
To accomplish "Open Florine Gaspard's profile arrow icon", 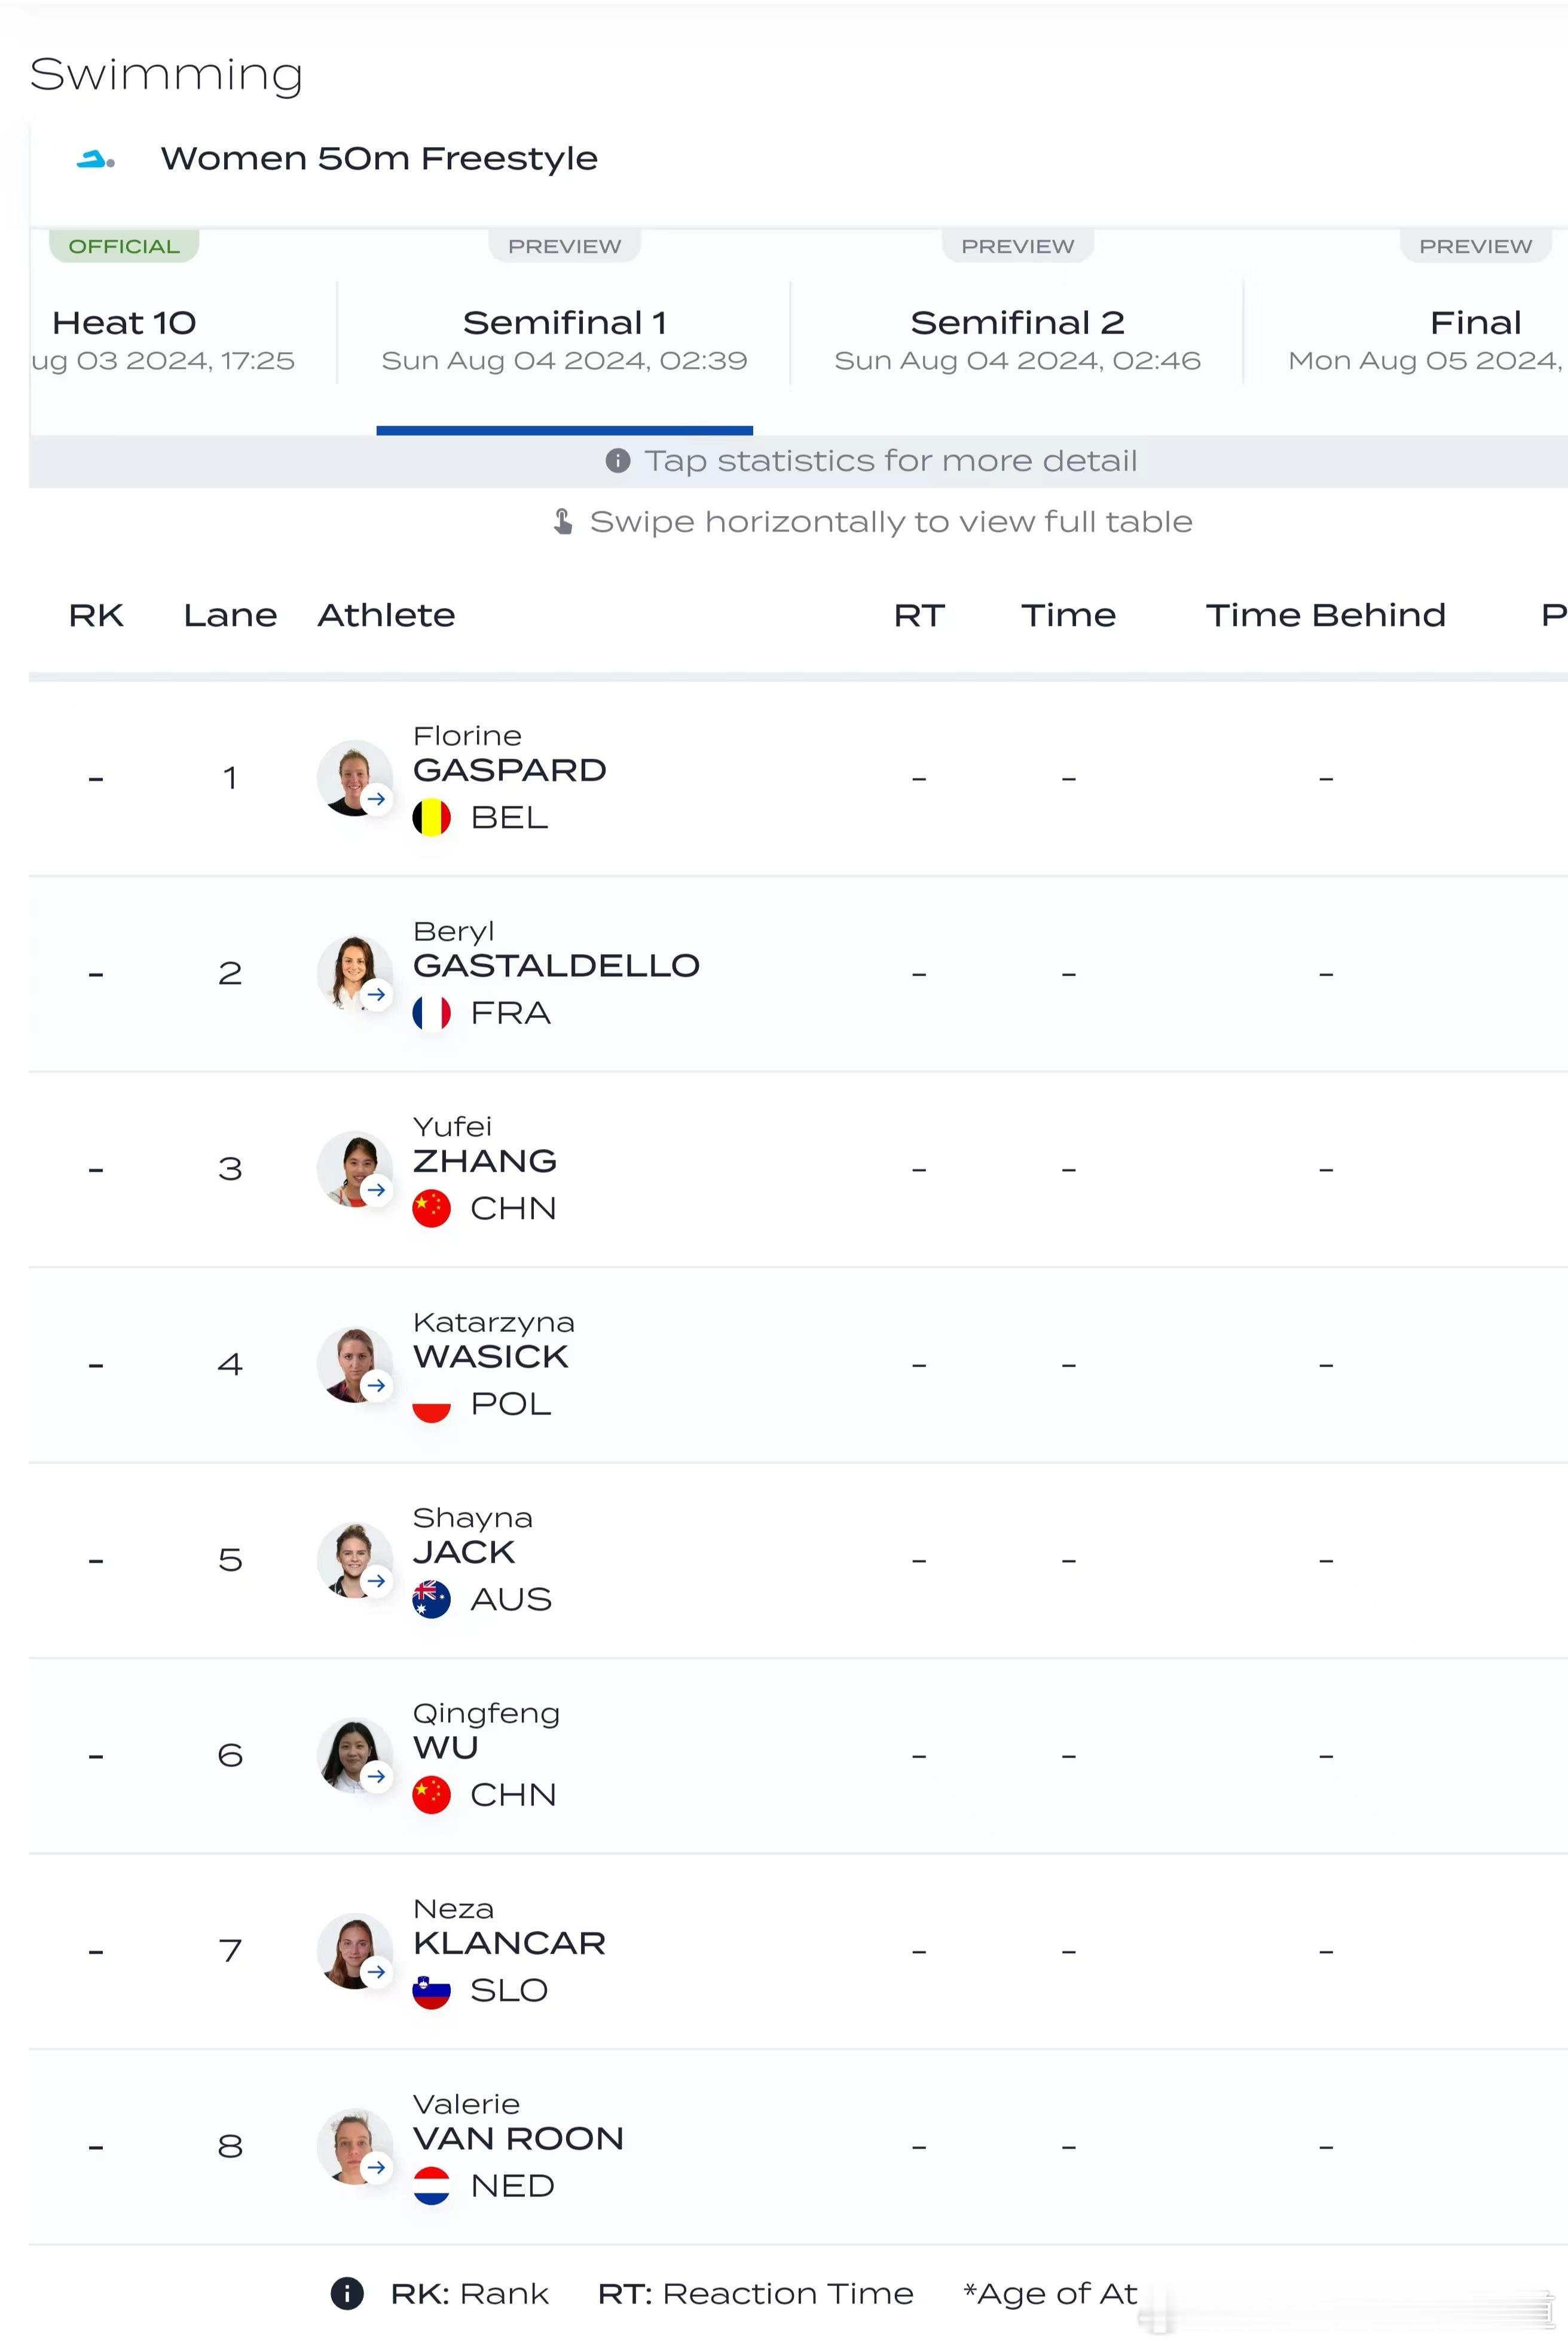I will (376, 799).
